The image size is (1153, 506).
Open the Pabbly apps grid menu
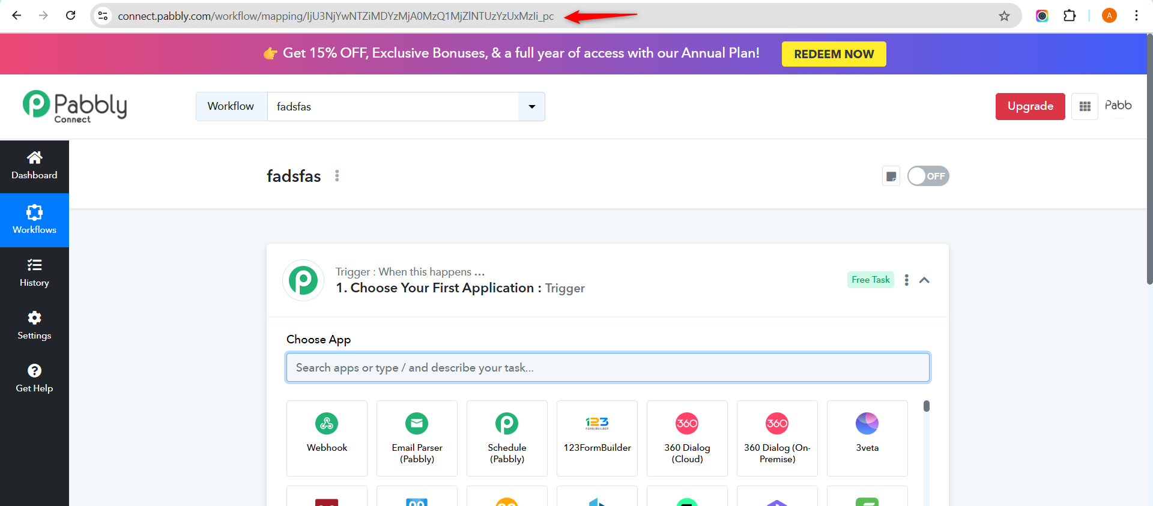coord(1085,106)
